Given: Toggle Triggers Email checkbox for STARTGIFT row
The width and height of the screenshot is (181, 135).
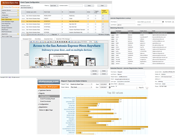Looking at the screenshot, I should click(96, 24).
